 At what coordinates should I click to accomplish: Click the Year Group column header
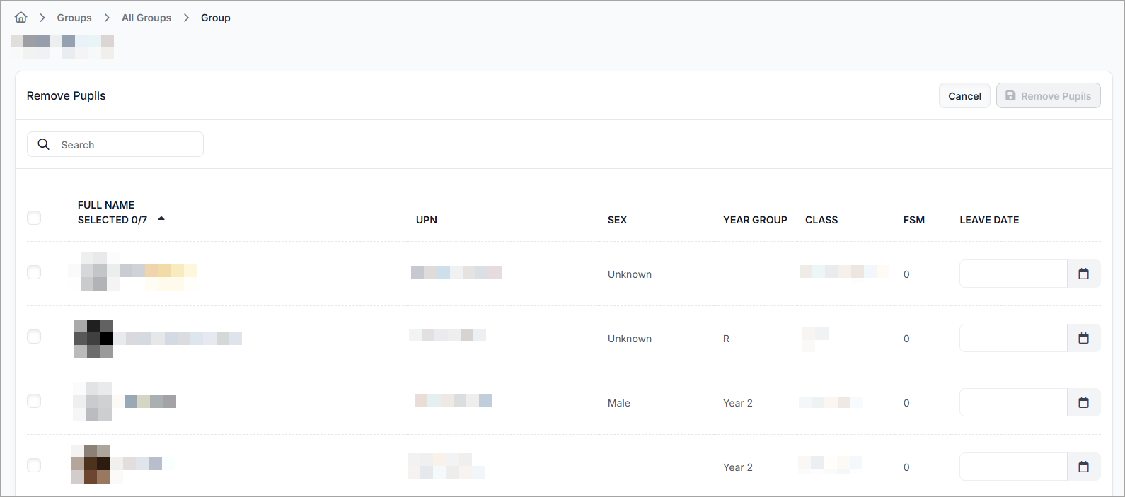coord(755,220)
